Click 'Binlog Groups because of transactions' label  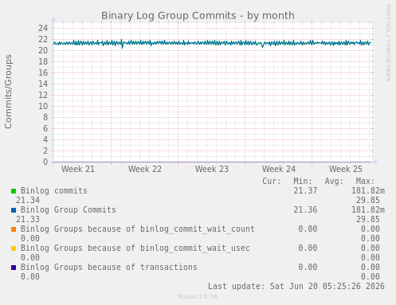click(109, 268)
